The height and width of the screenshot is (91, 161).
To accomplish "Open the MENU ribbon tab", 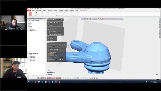I will click(29, 11).
